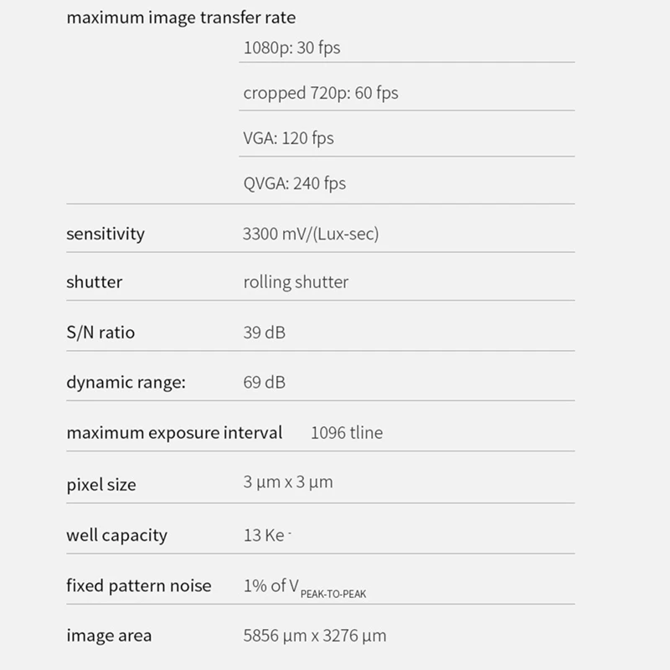Click the "pixel size" label

(x=100, y=485)
